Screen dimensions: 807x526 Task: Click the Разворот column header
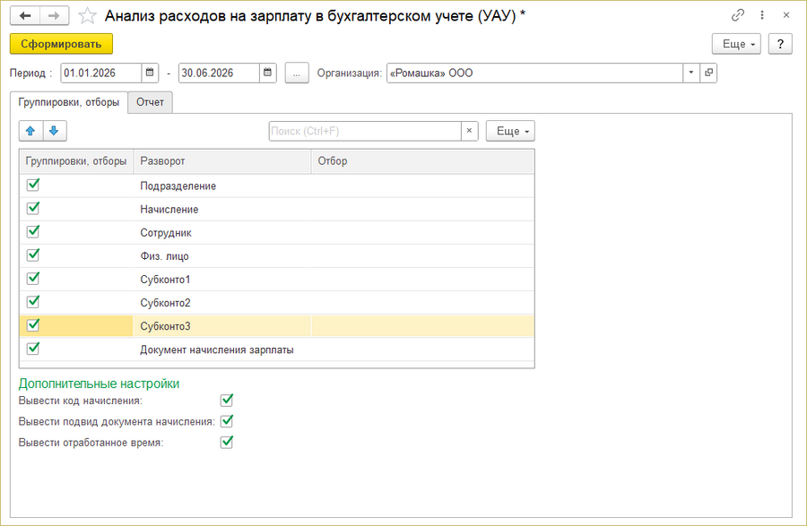[x=222, y=161]
